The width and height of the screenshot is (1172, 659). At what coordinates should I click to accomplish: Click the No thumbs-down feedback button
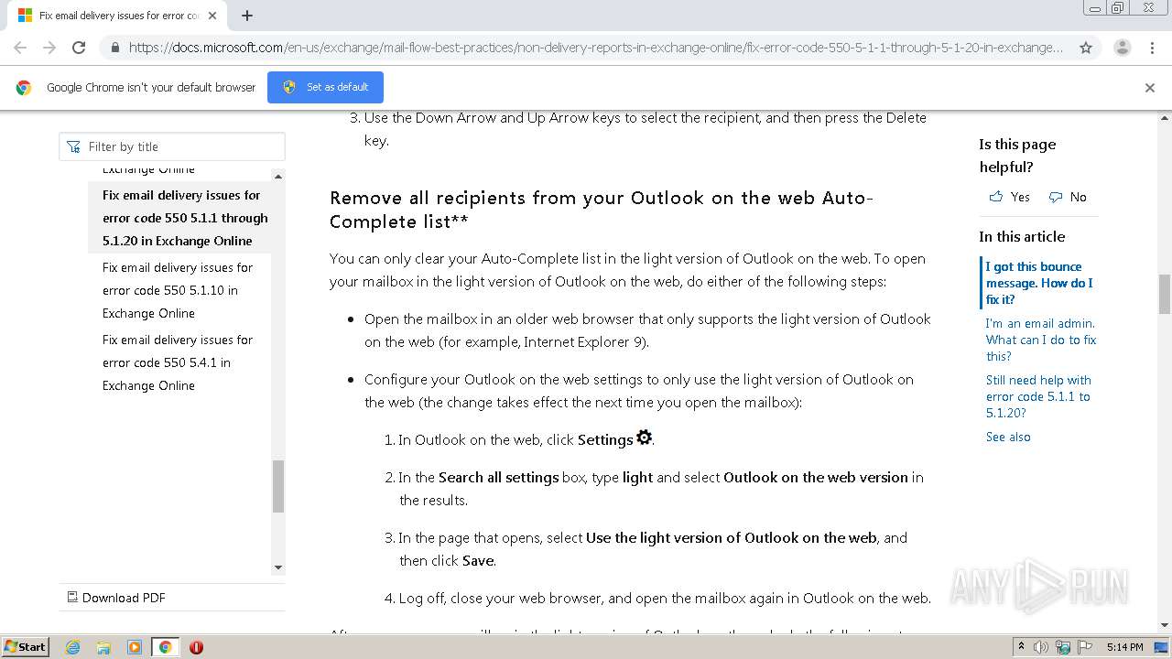tap(1068, 197)
